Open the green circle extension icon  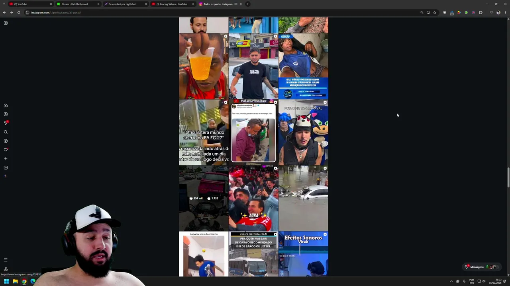(466, 12)
